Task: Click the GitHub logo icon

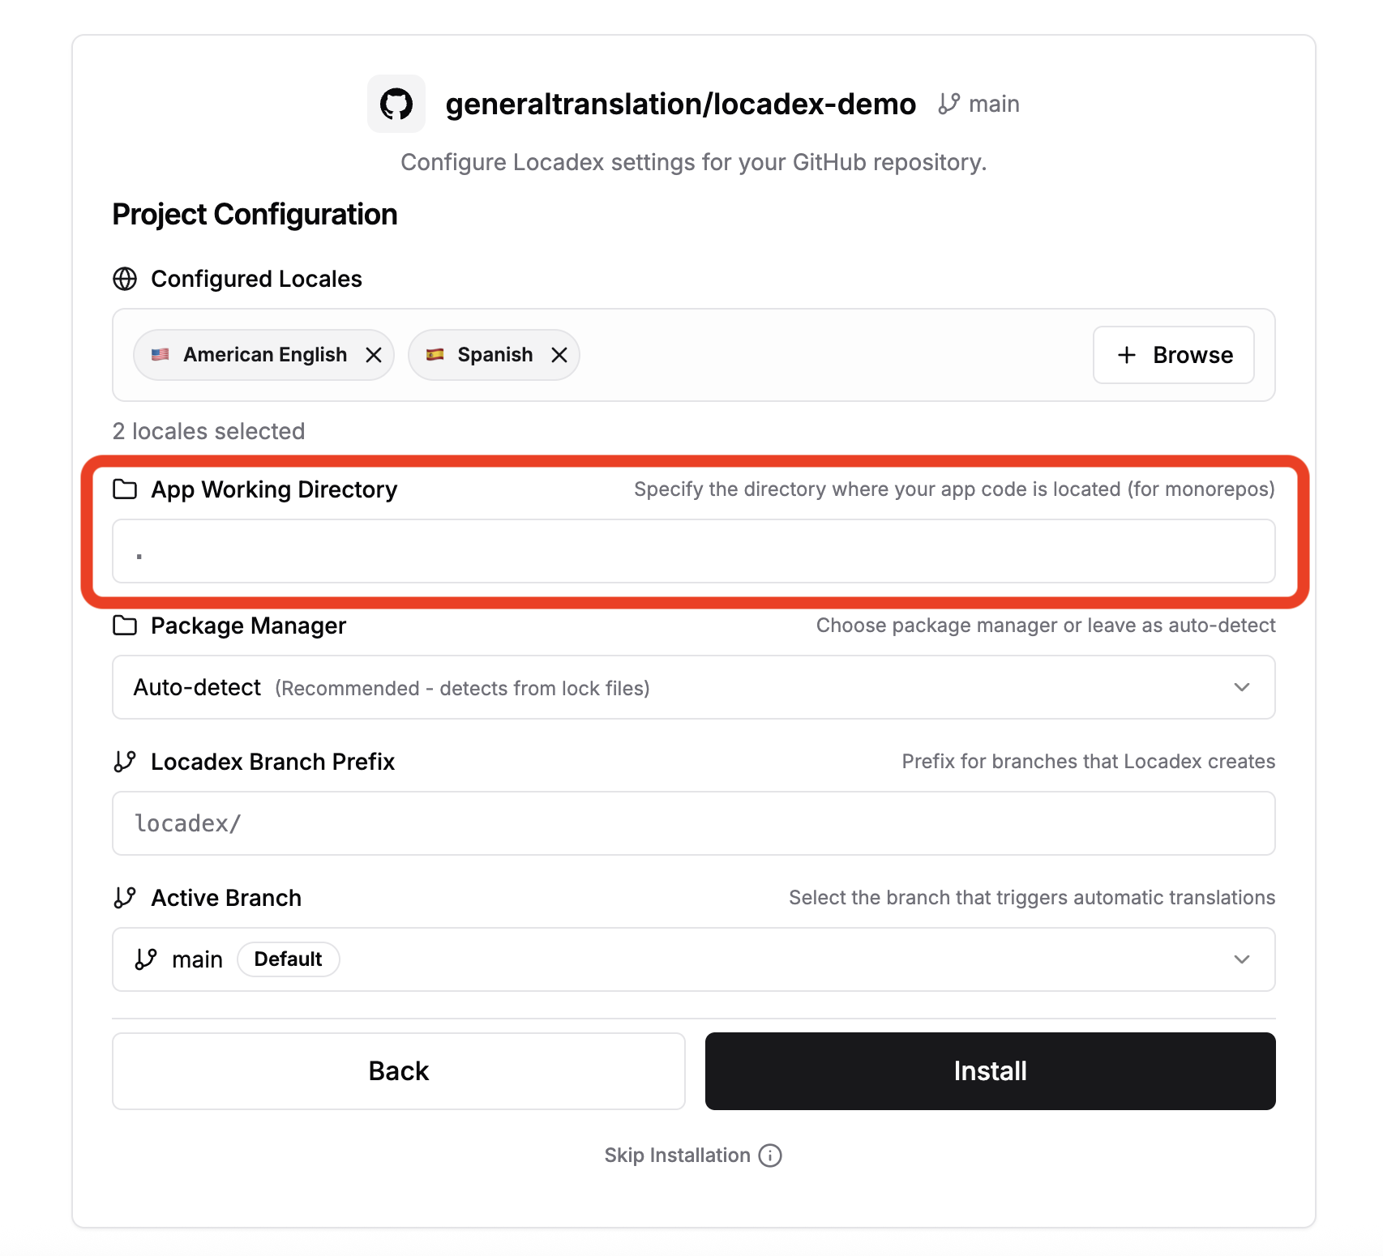Action: coord(396,103)
